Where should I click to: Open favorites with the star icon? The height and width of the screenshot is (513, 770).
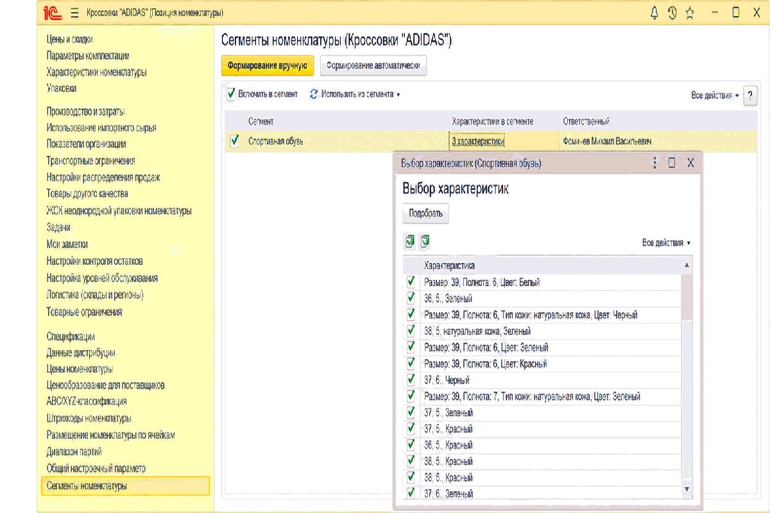[x=690, y=12]
